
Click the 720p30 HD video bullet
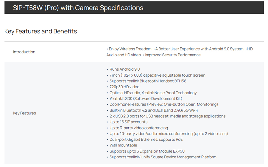pyautogui.click(x=124, y=87)
